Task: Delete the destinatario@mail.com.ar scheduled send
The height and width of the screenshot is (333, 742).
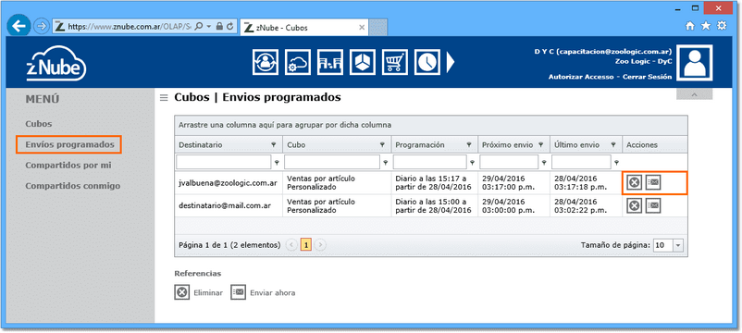Action: [x=634, y=205]
